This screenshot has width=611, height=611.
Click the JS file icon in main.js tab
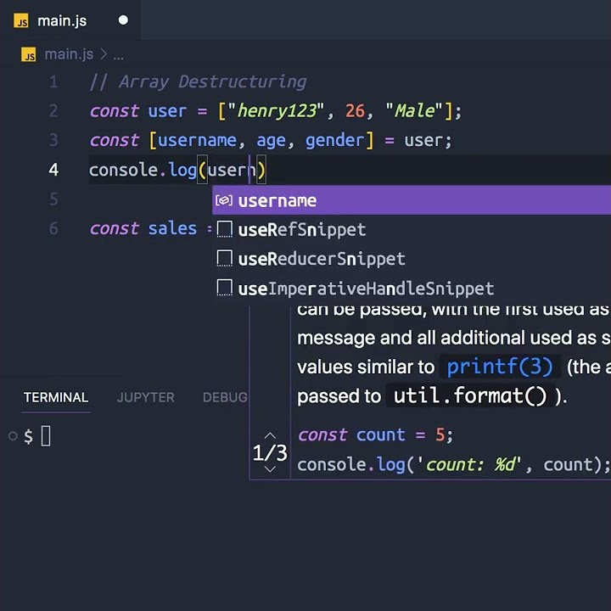tap(22, 21)
